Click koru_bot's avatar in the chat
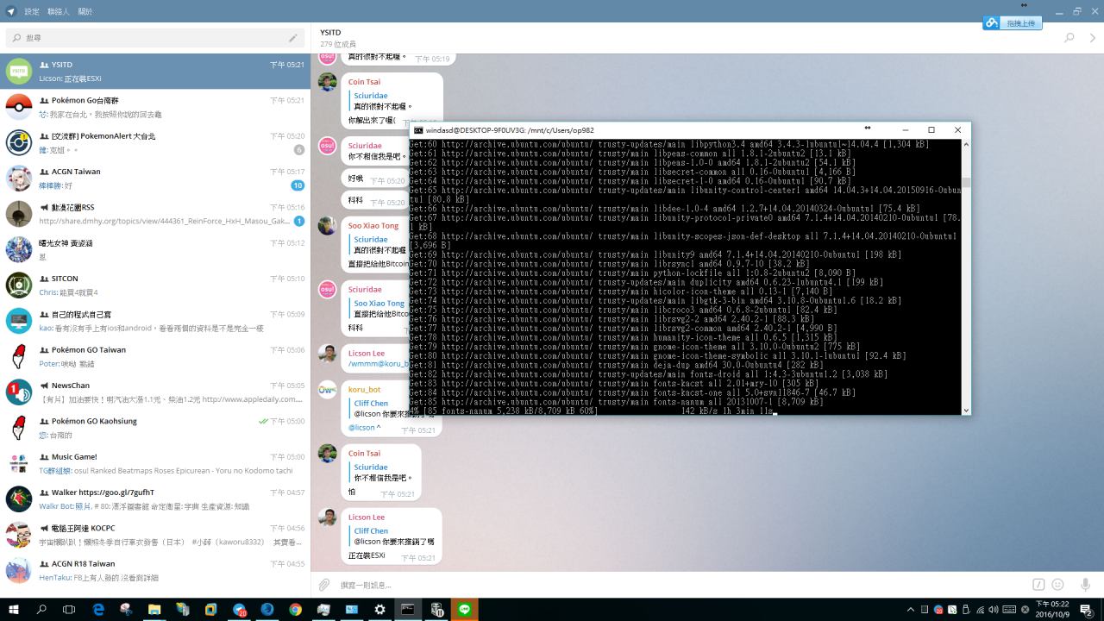Viewport: 1104px width, 621px height. coord(327,390)
